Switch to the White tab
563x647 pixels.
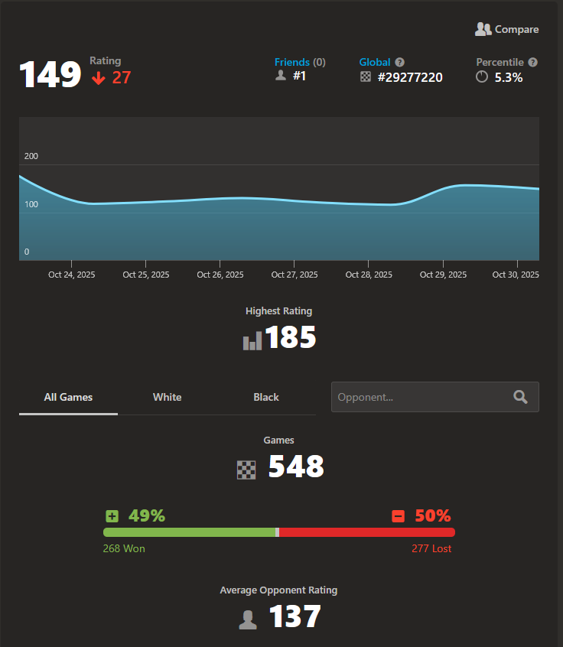tap(168, 398)
